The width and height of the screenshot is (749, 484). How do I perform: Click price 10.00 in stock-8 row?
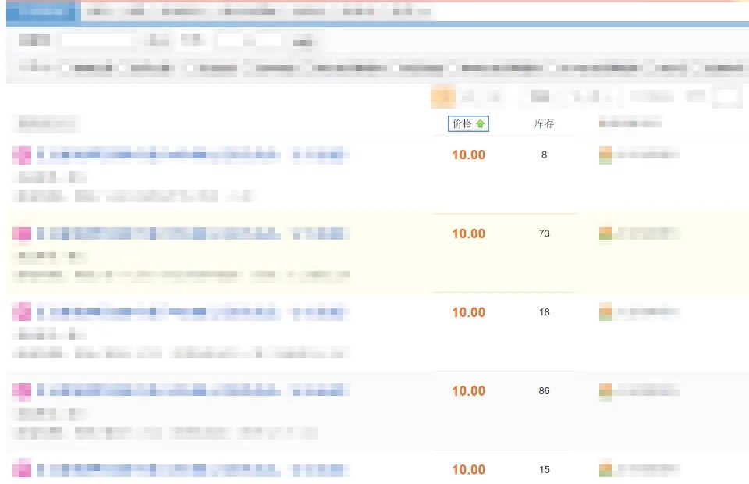coord(469,155)
